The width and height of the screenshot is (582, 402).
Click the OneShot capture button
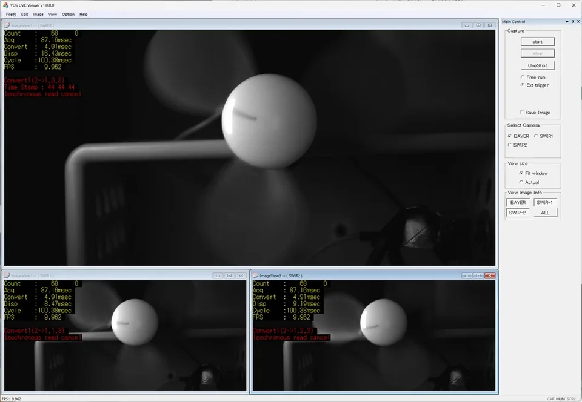[x=538, y=65]
